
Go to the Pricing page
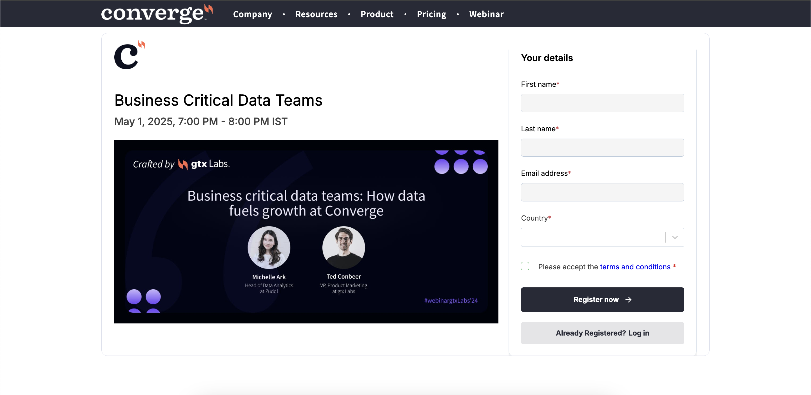pyautogui.click(x=431, y=14)
